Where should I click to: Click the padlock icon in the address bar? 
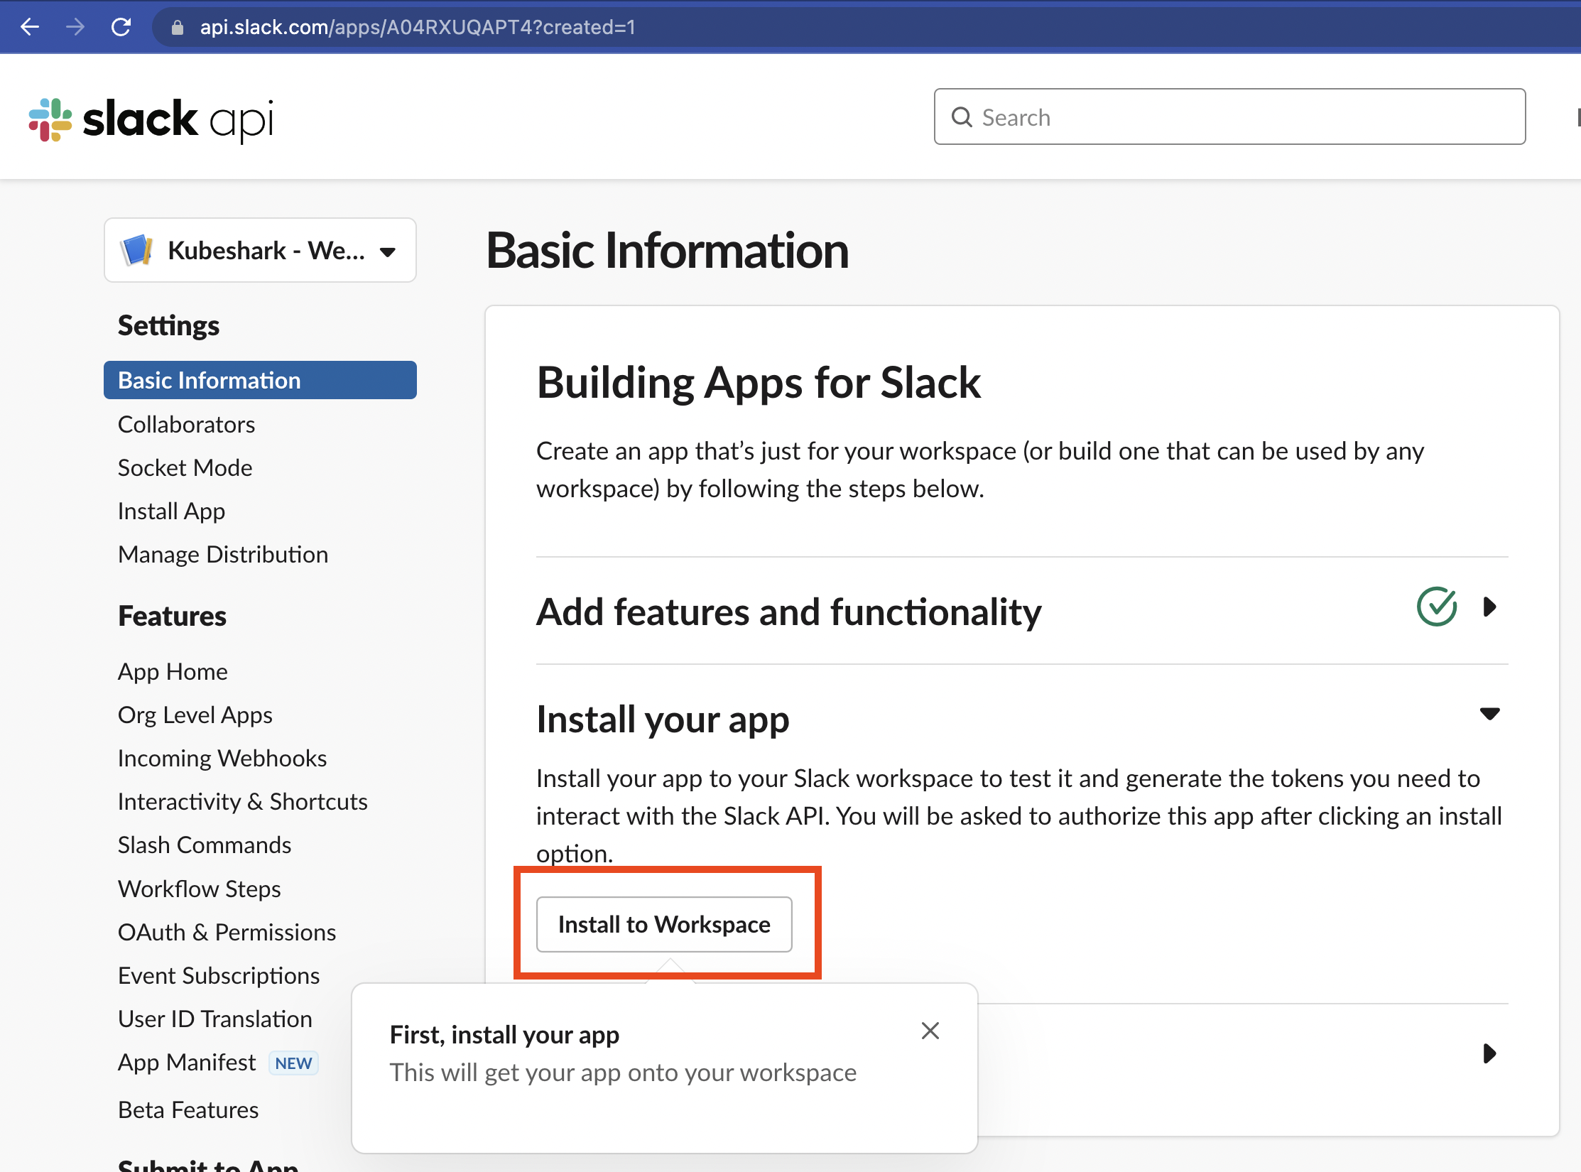click(x=177, y=27)
